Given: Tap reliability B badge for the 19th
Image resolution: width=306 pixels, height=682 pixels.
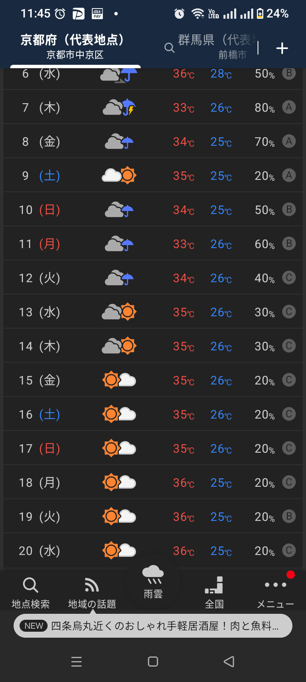Looking at the screenshot, I should (x=289, y=516).
